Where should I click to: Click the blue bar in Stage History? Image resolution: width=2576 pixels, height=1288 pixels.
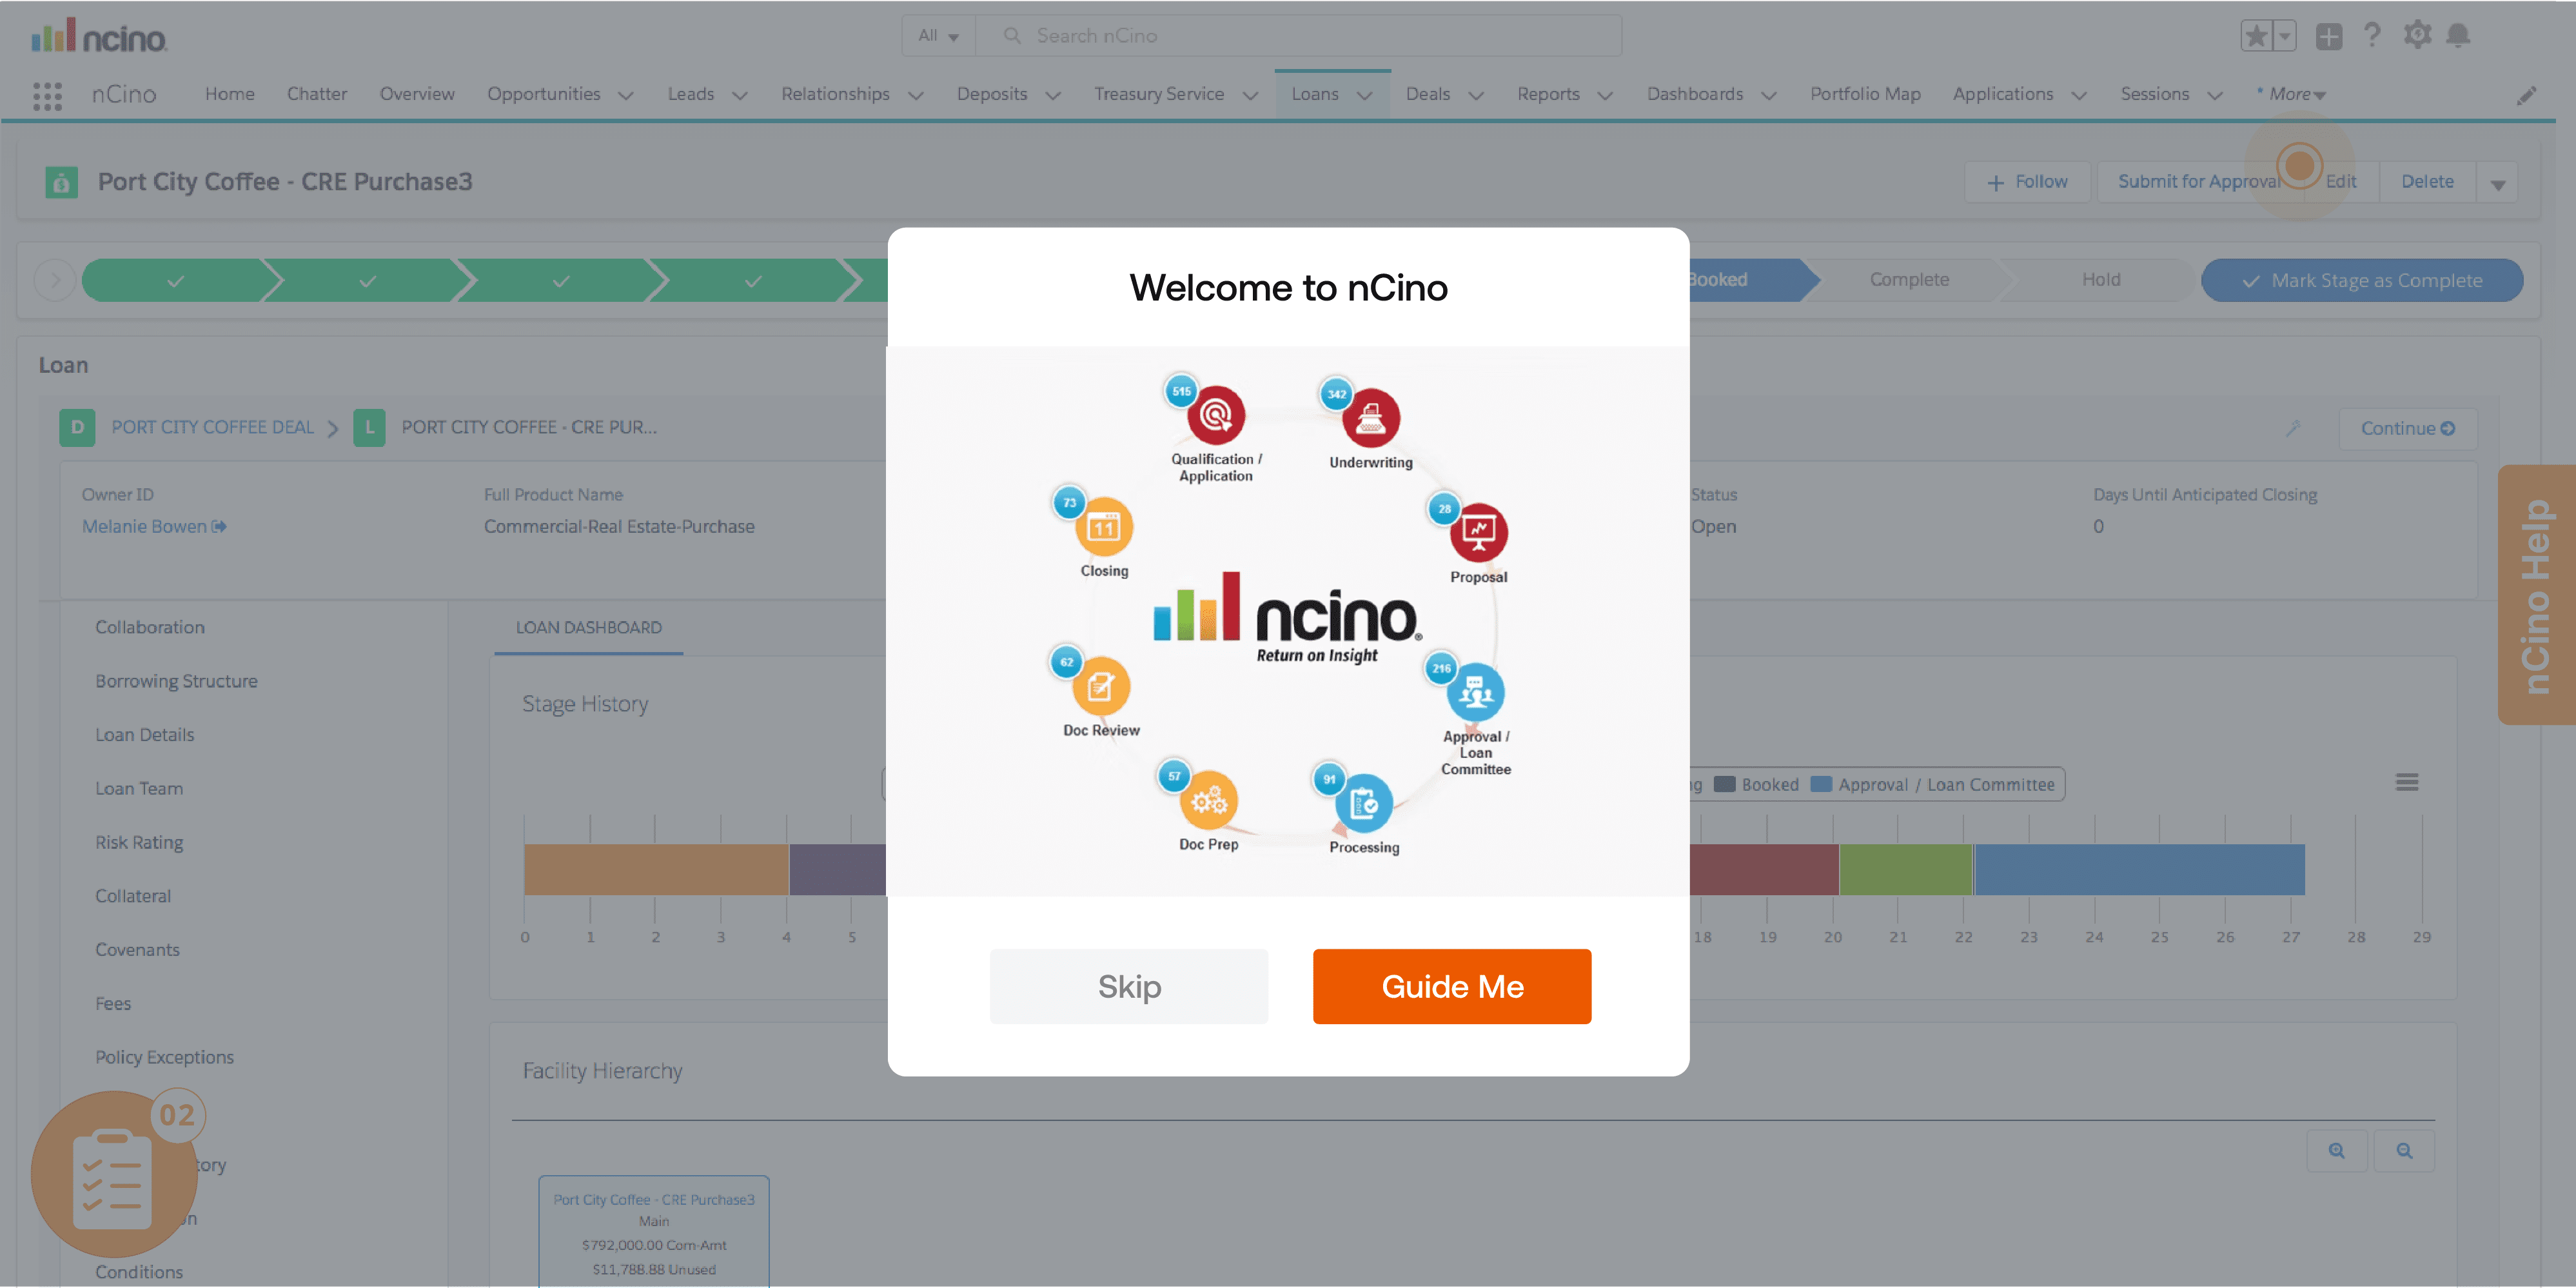tap(2139, 869)
